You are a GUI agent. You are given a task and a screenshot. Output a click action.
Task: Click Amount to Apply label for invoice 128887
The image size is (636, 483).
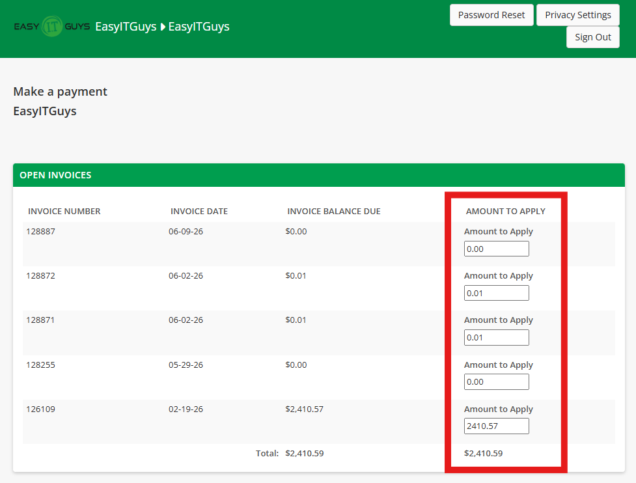point(499,232)
